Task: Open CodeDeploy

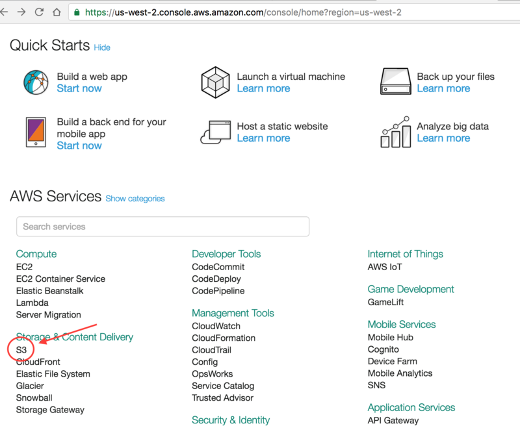Action: [216, 279]
